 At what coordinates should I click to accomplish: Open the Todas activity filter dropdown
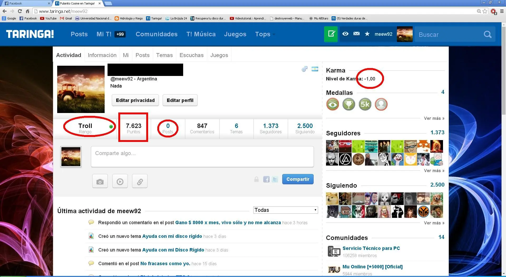[x=285, y=210]
